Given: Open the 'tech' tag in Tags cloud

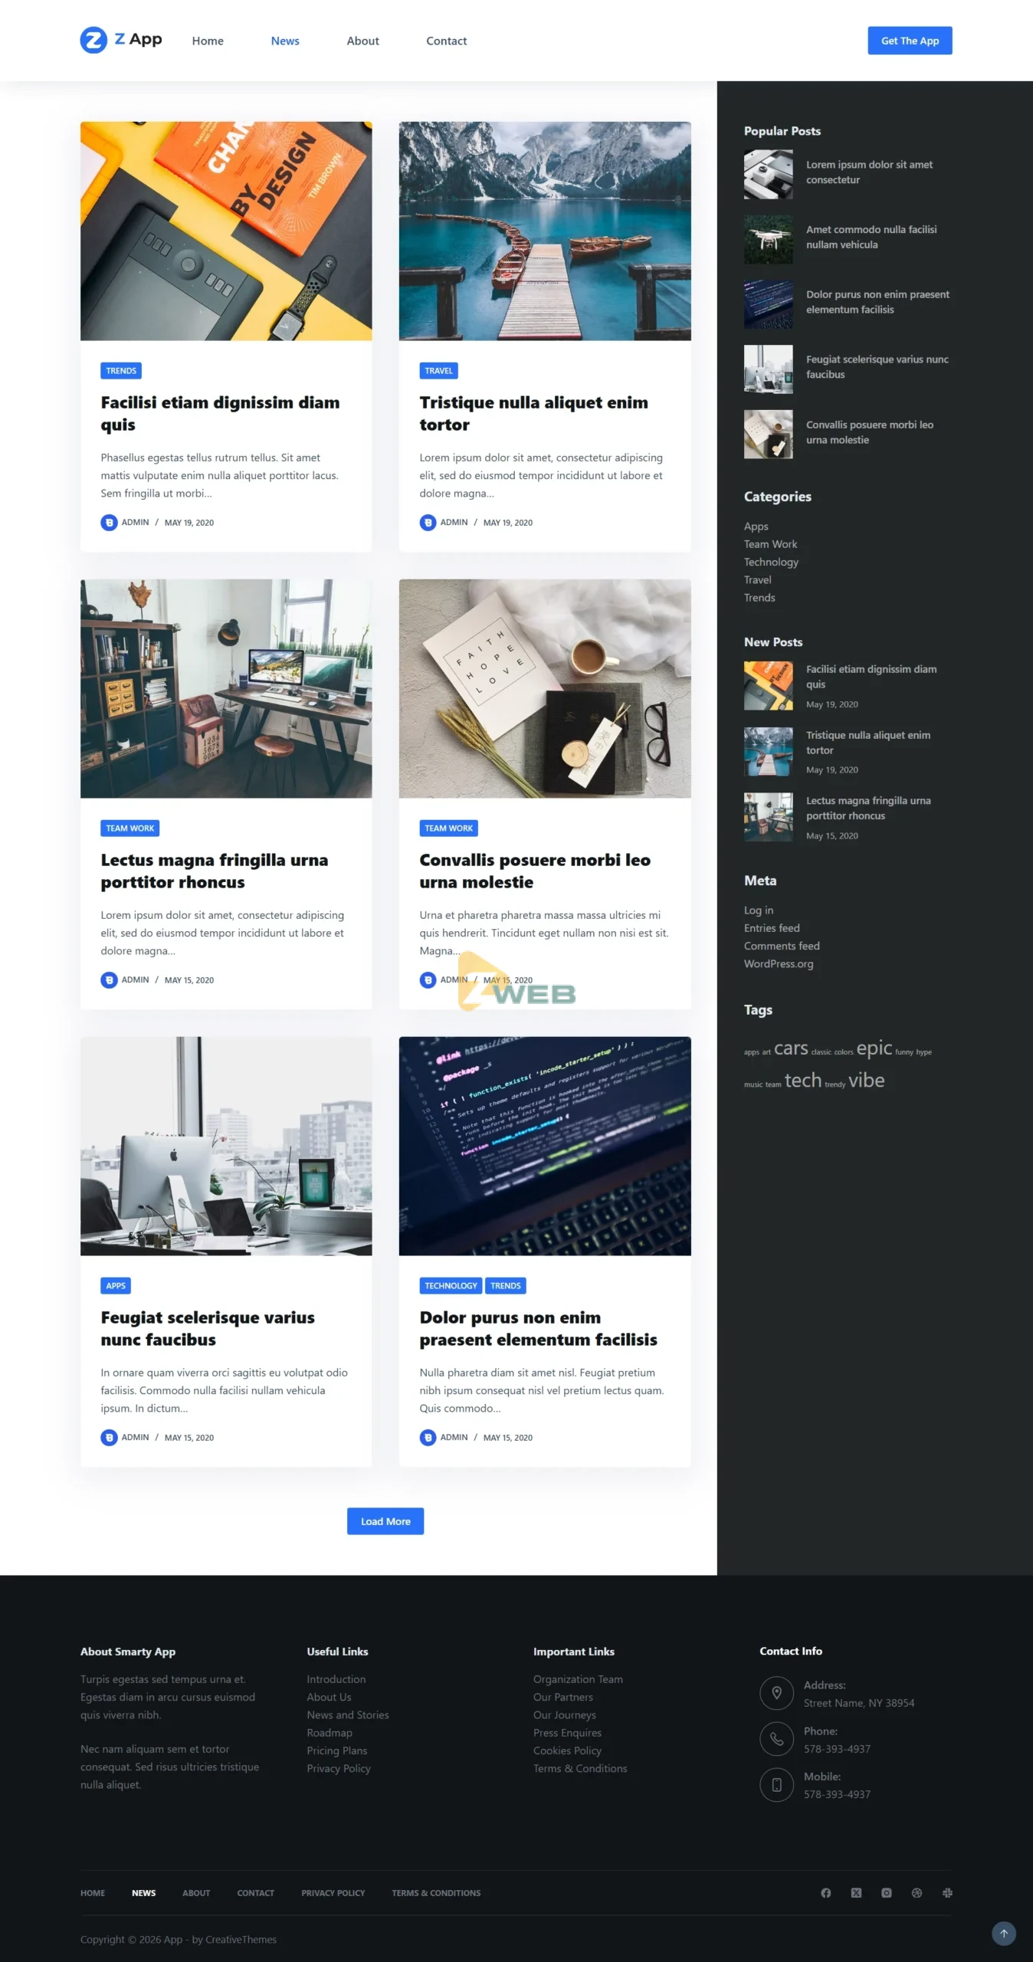Looking at the screenshot, I should tap(802, 1080).
